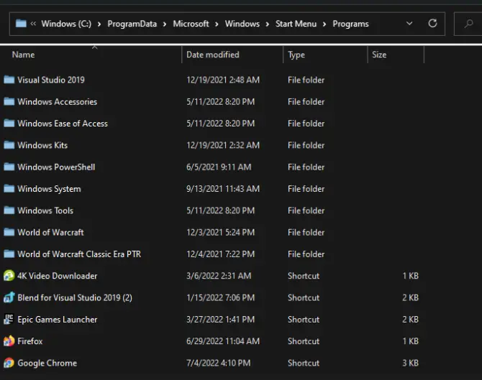Select Blend for Visual Studio 2019 (2) name
The image size is (482, 380).
coord(75,297)
